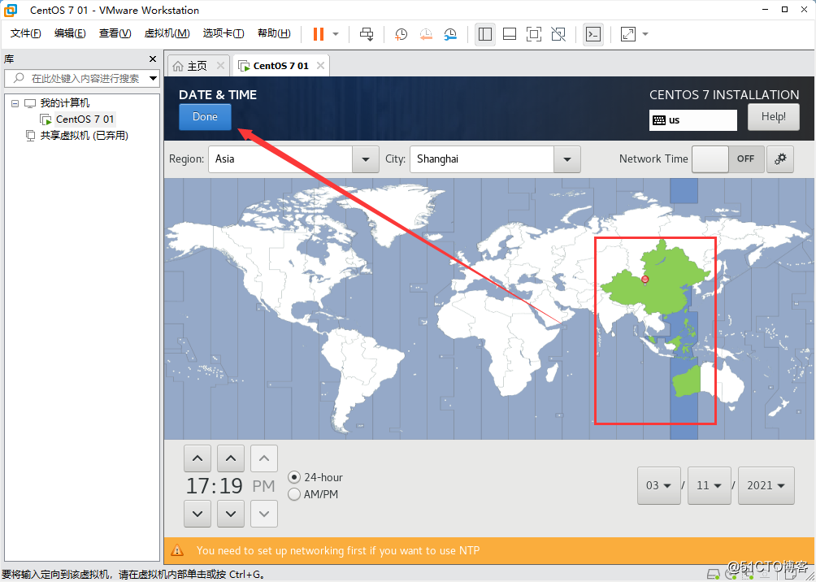The height and width of the screenshot is (582, 816).
Task: Toggle the Network Time switch
Action: pyautogui.click(x=728, y=159)
